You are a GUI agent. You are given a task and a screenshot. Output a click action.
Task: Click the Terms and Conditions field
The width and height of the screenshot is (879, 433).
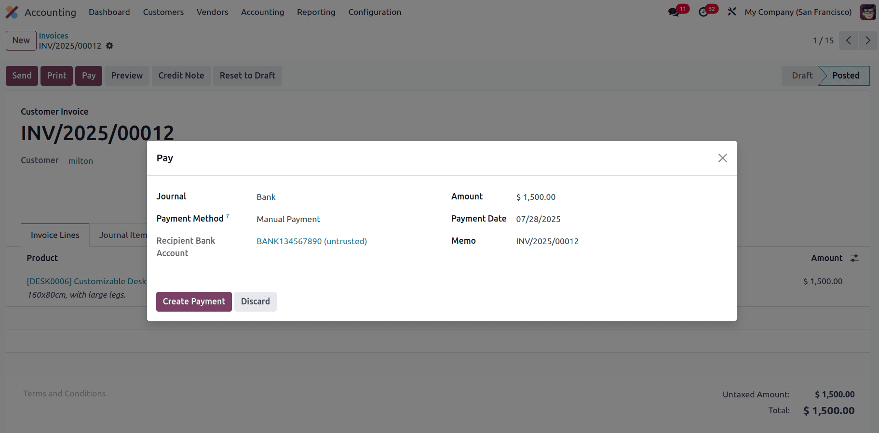[64, 394]
